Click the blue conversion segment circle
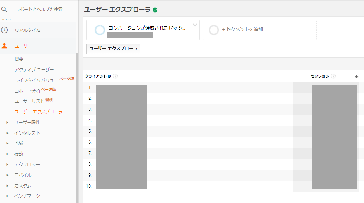Screen dimensions: 364x203 (100, 30)
